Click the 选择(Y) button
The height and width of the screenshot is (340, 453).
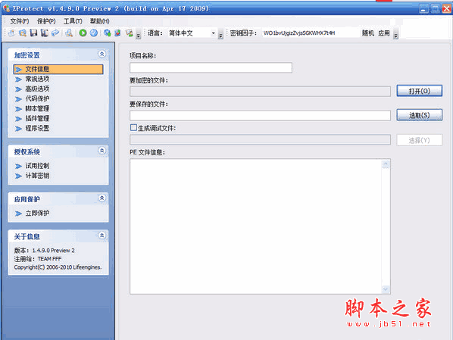tap(419, 140)
